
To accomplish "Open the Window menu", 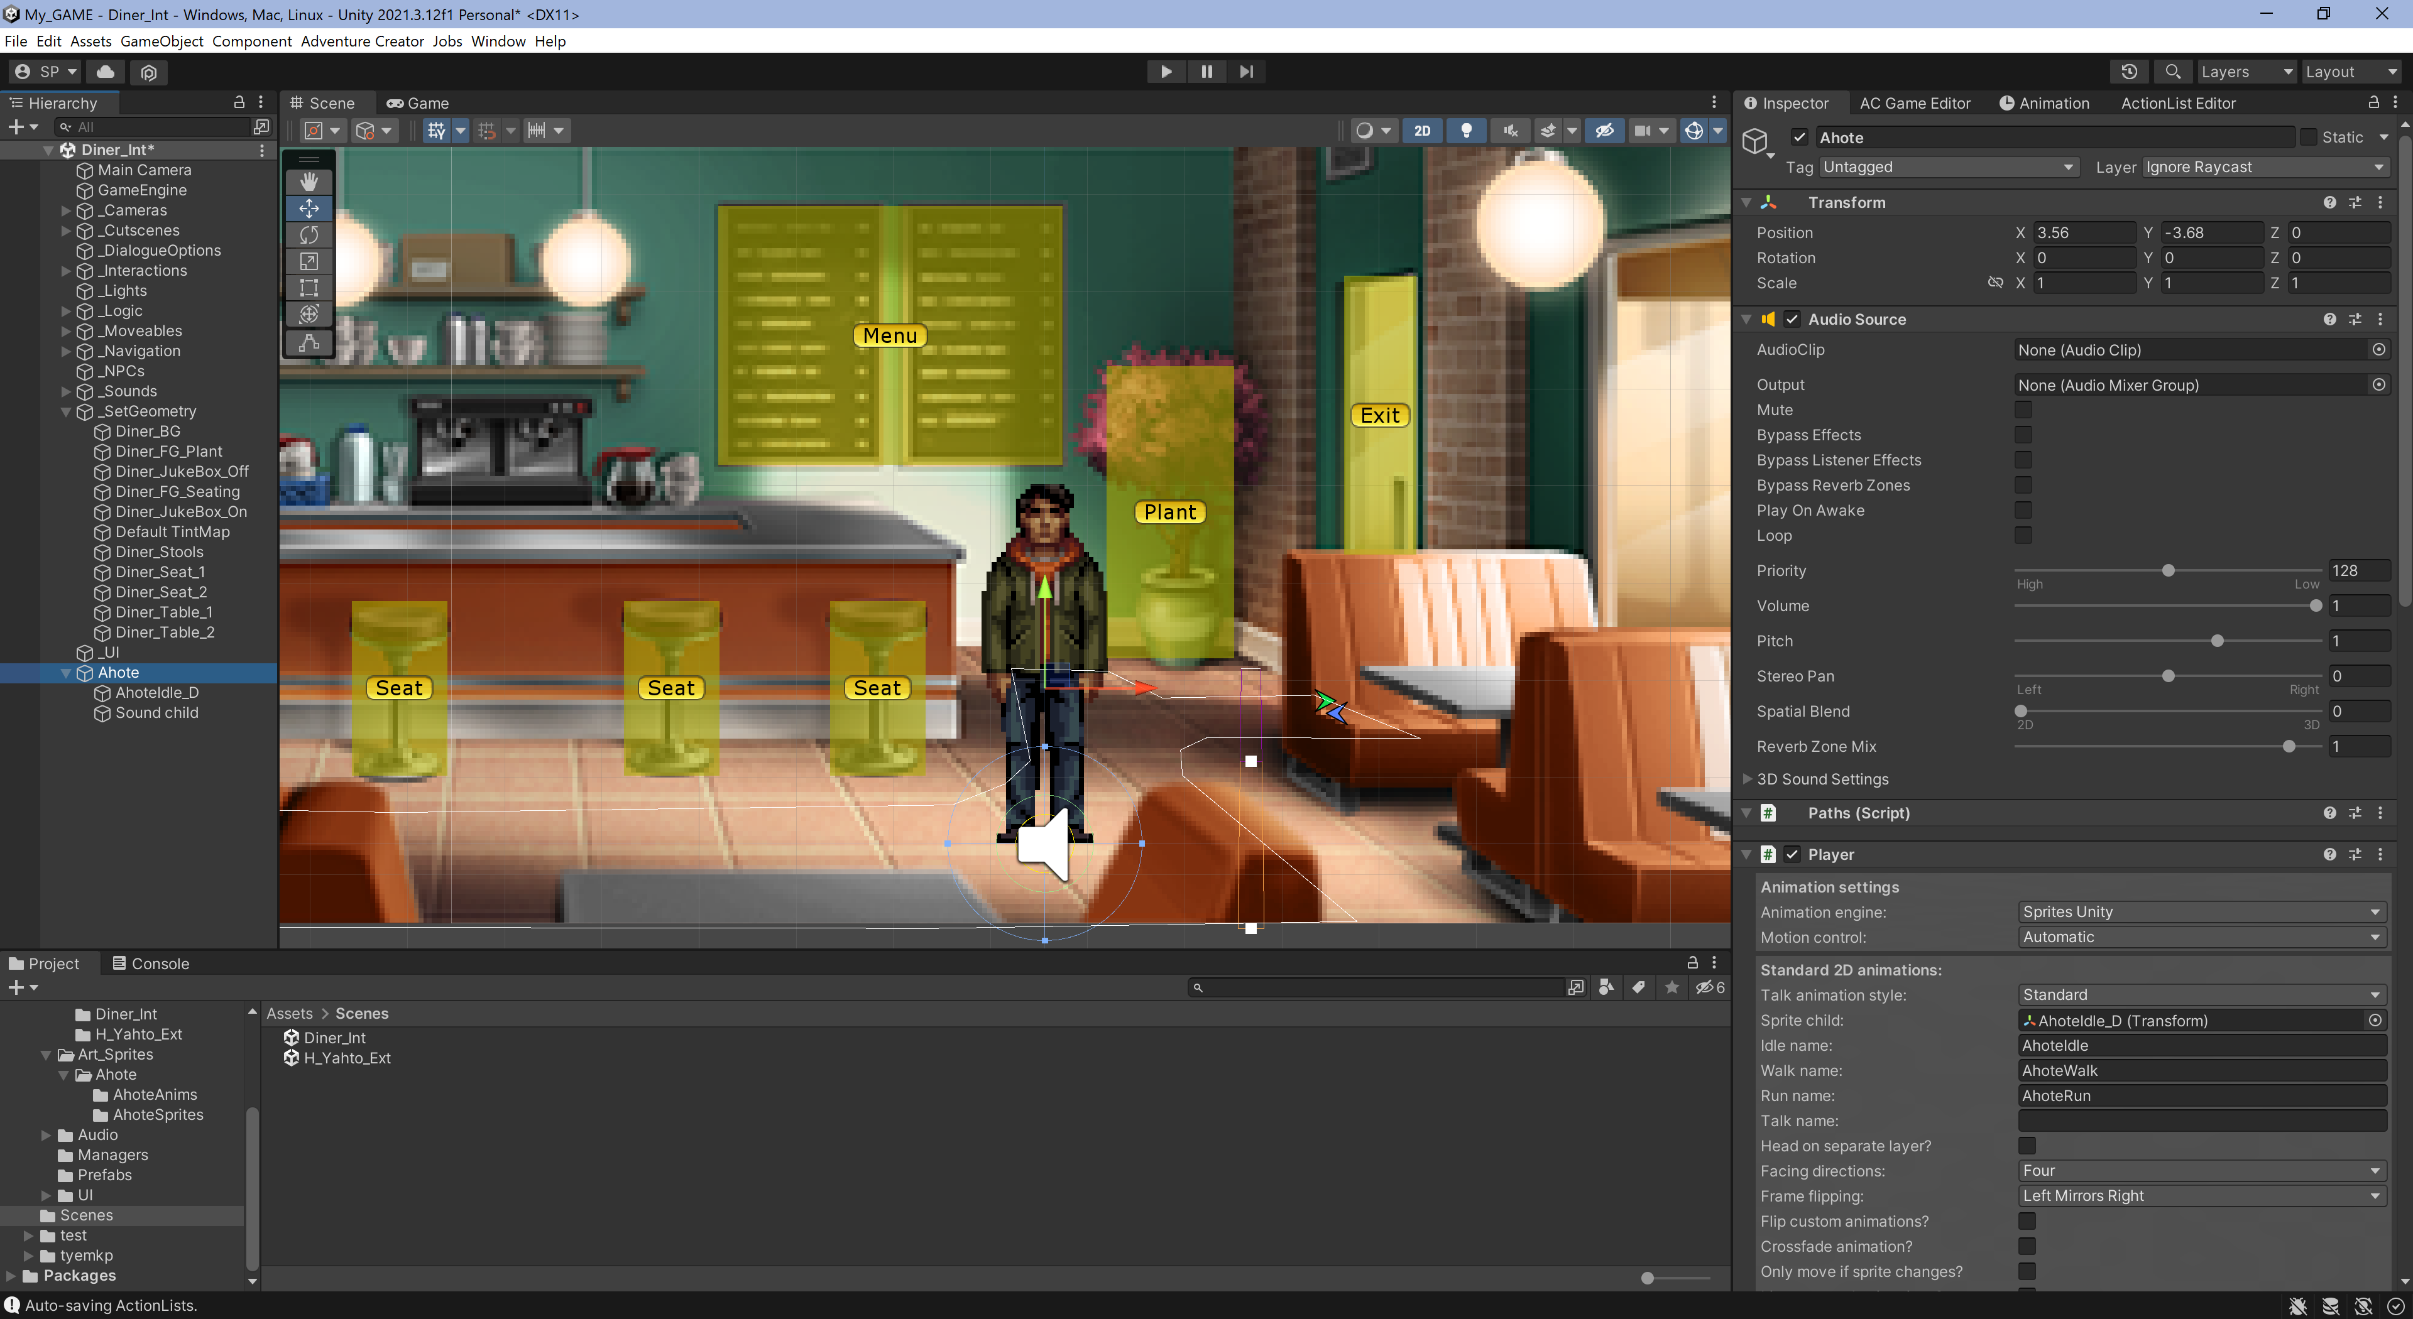I will 498,41.
